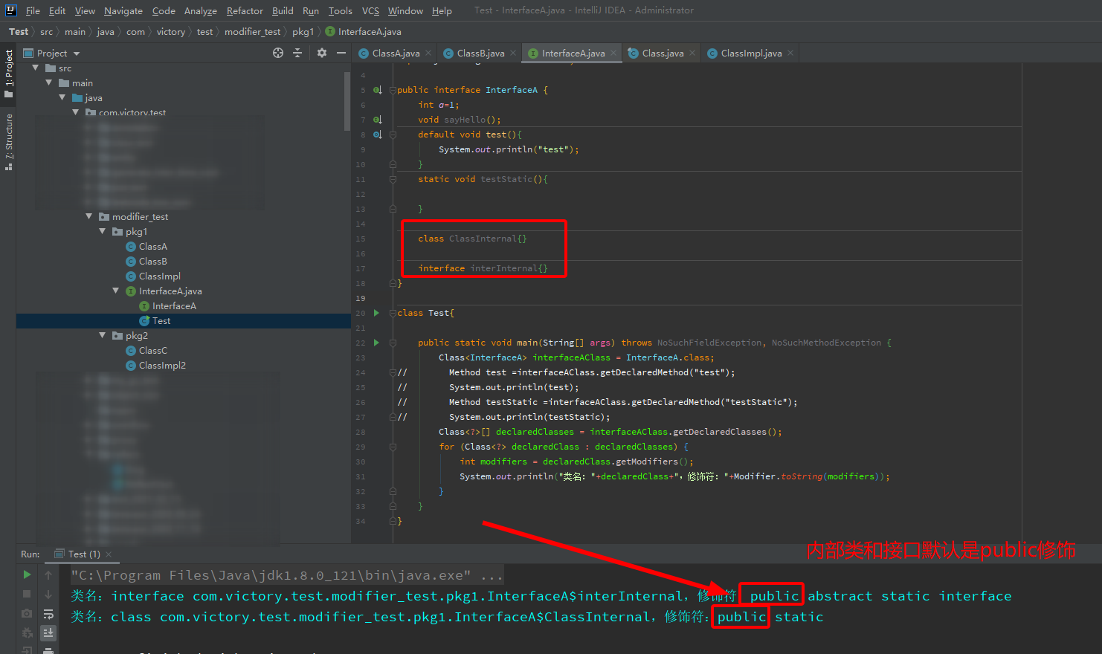Collapse the pkg2 package node
The width and height of the screenshot is (1102, 654).
102,335
